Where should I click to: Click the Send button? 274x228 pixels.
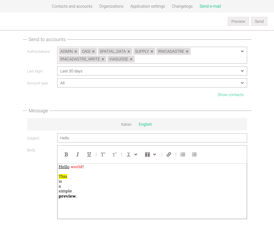point(259,21)
